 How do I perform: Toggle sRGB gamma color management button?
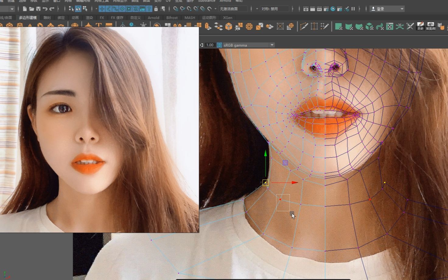coord(219,45)
